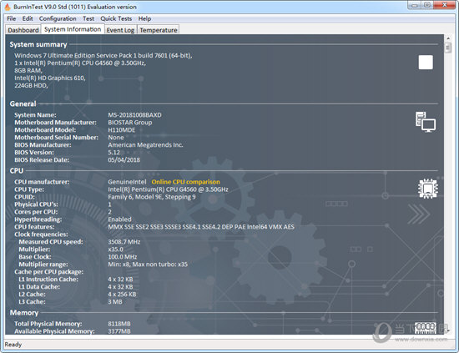Follow the Online CPU comparison link

185,182
